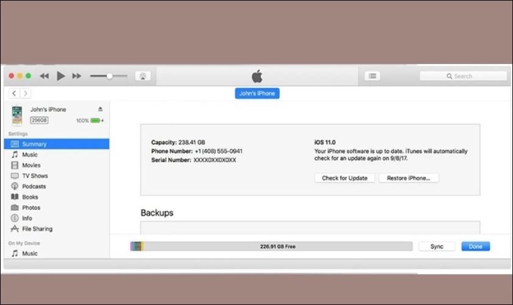This screenshot has height=305, width=513.
Task: Click the Movies film strip icon
Action: coord(15,165)
